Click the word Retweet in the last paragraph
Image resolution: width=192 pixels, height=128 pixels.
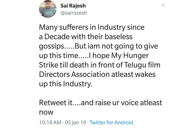point(53,102)
